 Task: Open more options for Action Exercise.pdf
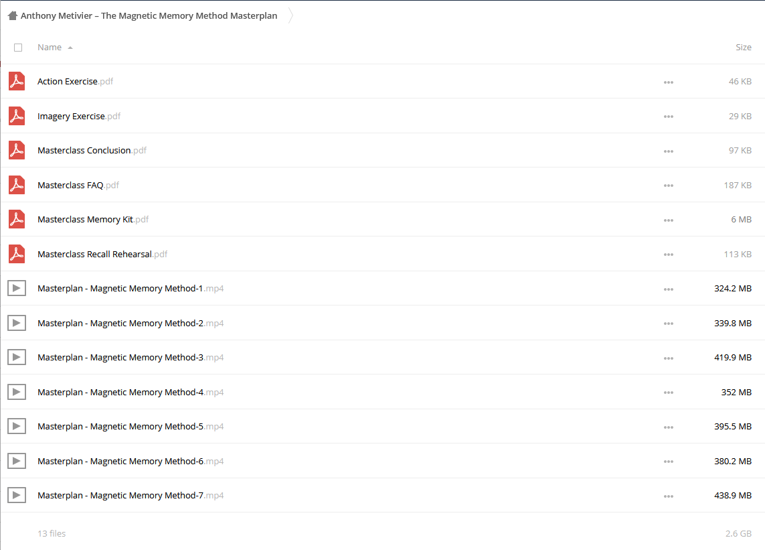click(x=669, y=82)
